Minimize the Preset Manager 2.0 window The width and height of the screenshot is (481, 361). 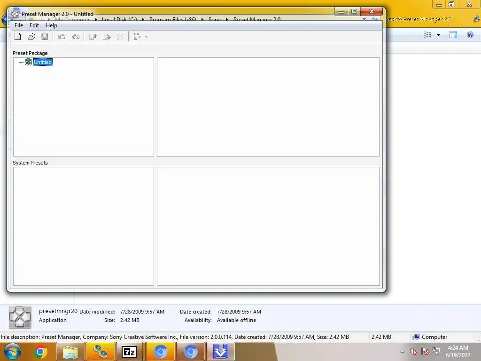click(x=341, y=11)
